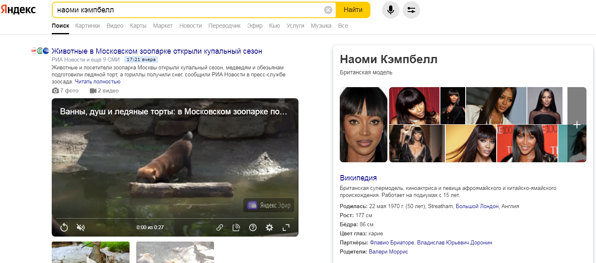Click Большой Лондон link
Screen dimensions: 596x263
click(x=477, y=206)
